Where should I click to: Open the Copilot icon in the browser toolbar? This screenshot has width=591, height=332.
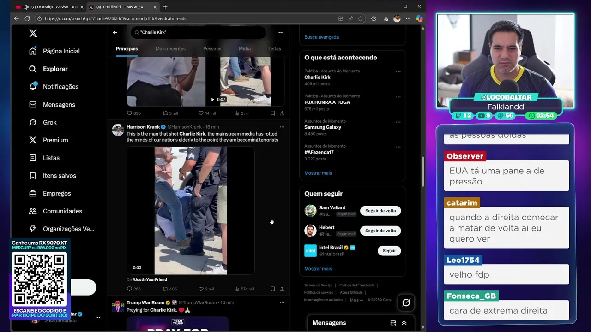(x=419, y=18)
